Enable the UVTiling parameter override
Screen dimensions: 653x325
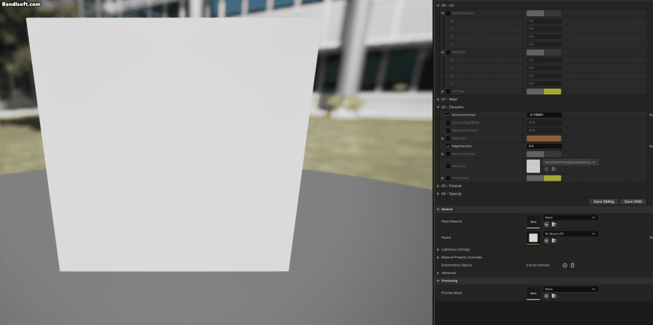click(x=448, y=92)
